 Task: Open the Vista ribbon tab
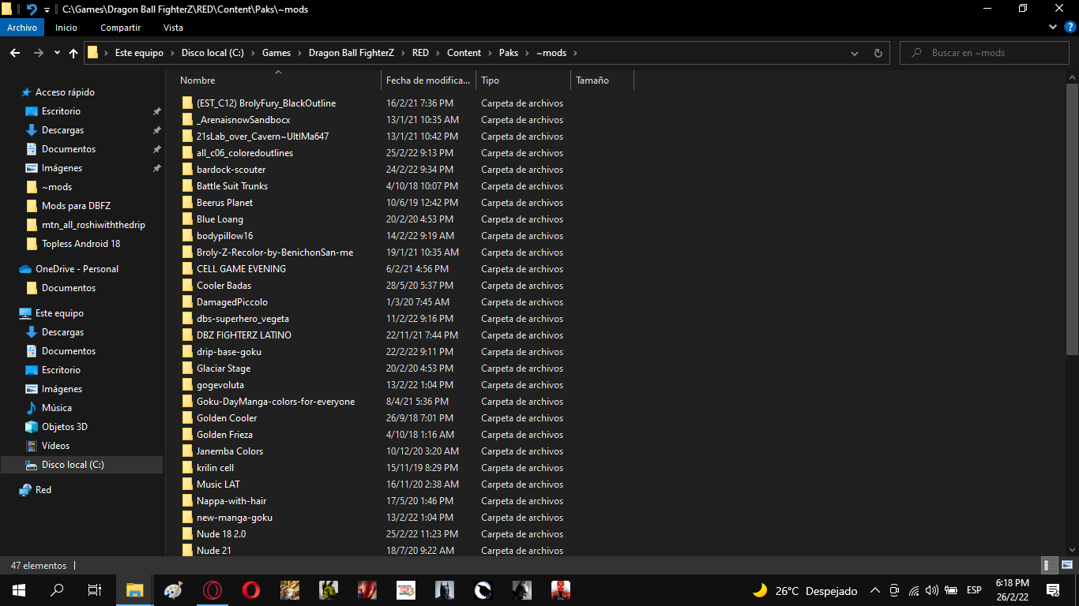click(x=173, y=28)
